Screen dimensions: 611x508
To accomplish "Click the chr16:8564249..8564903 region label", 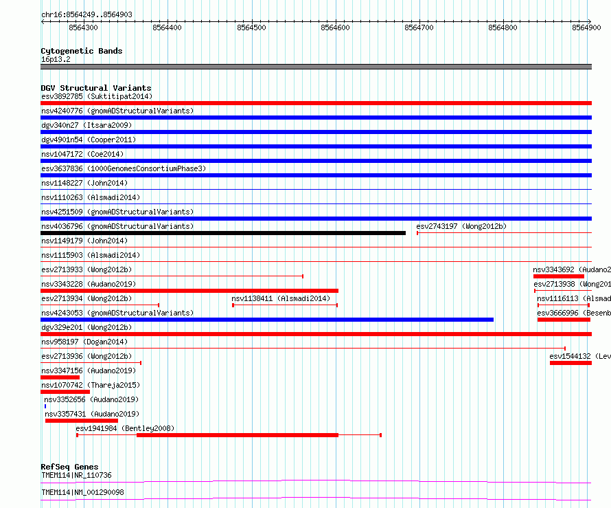I will [87, 14].
